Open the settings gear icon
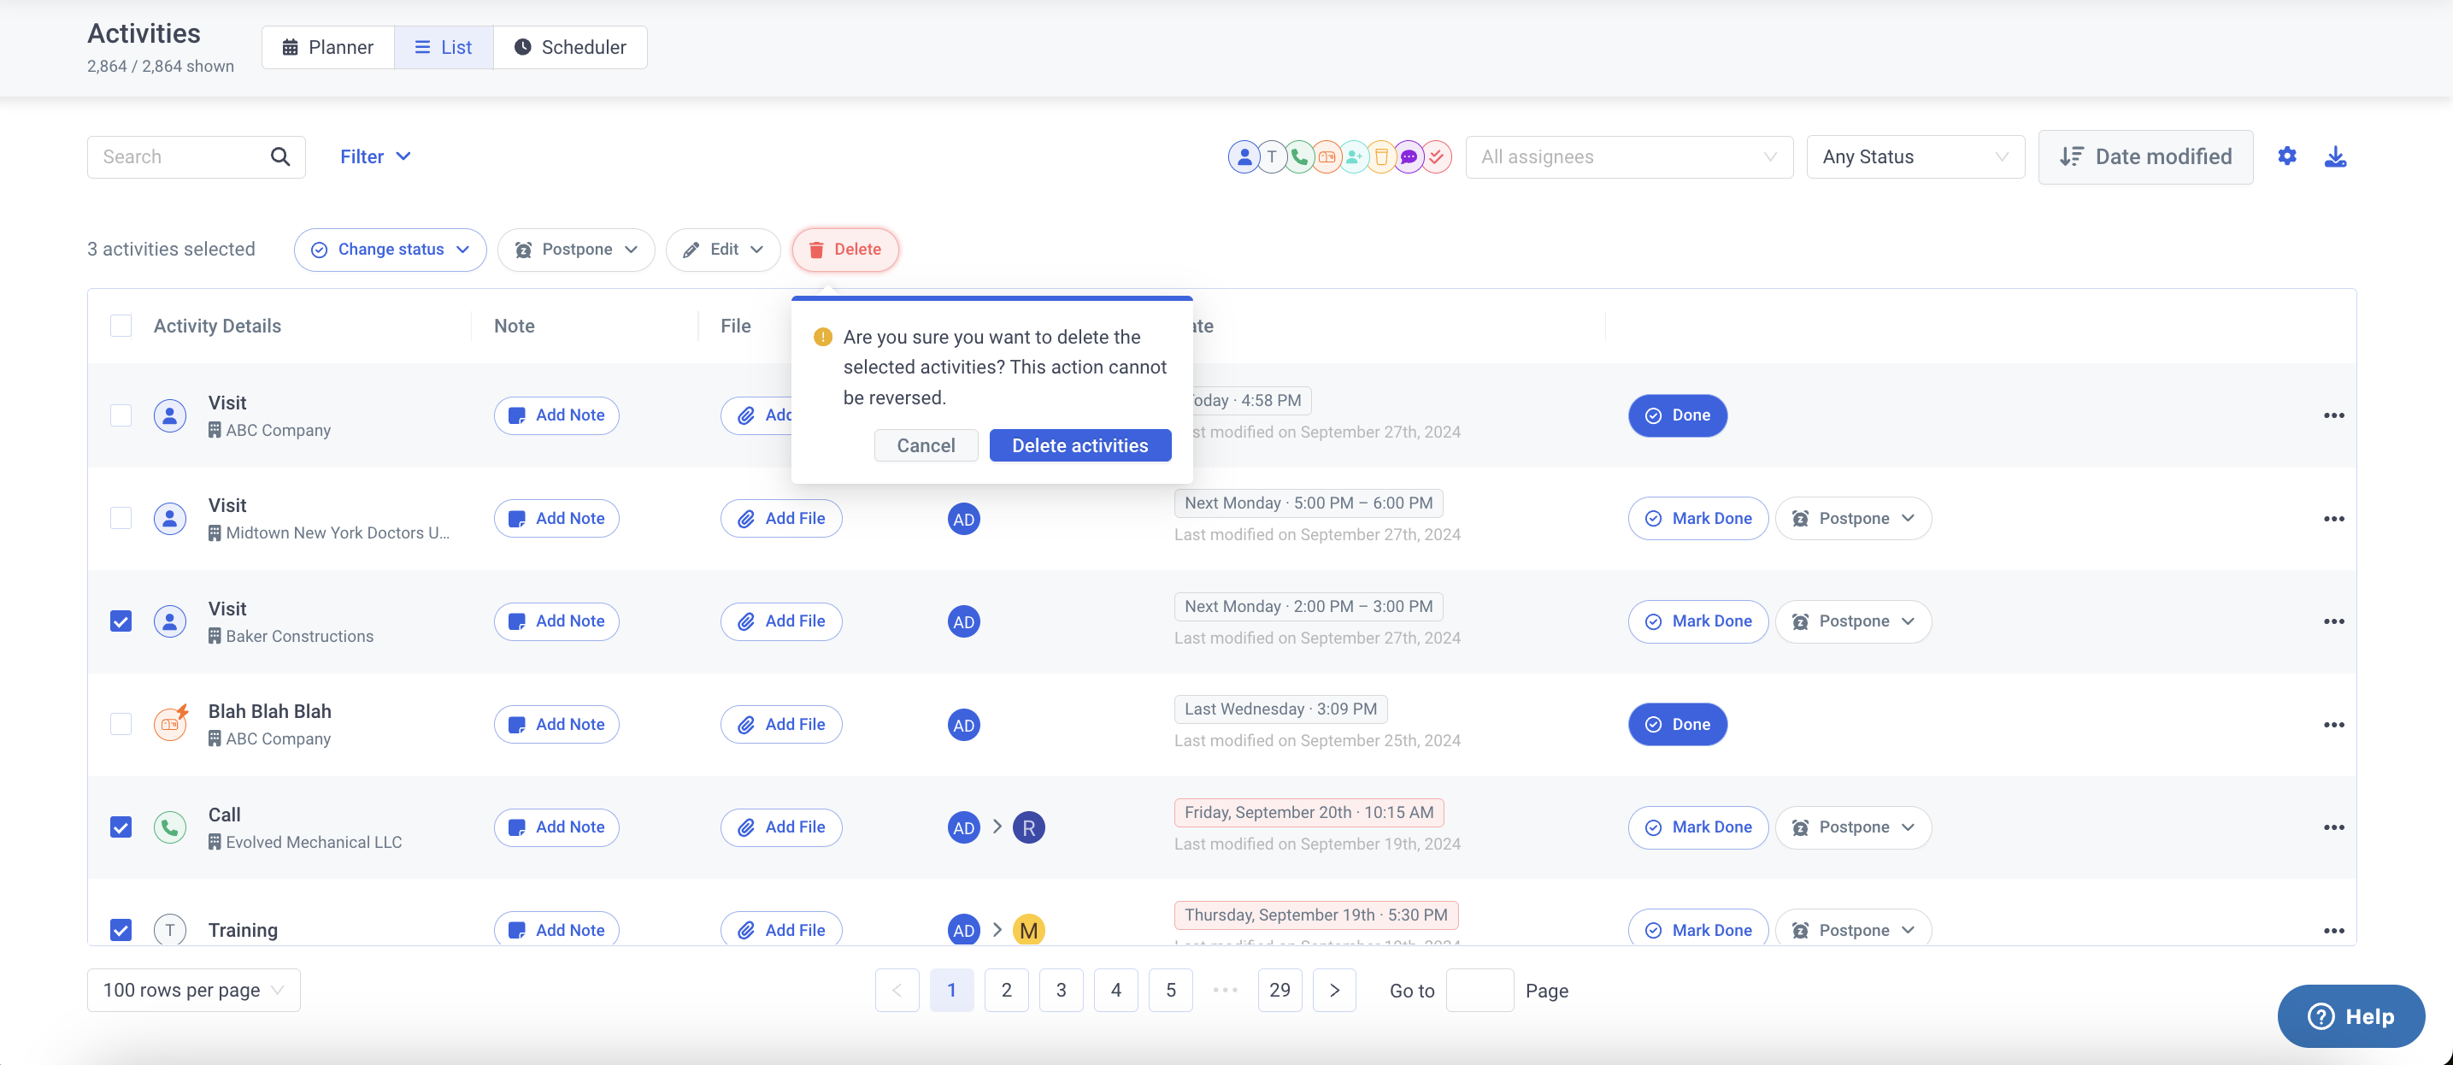Viewport: 2453px width, 1065px height. pos(2287,156)
